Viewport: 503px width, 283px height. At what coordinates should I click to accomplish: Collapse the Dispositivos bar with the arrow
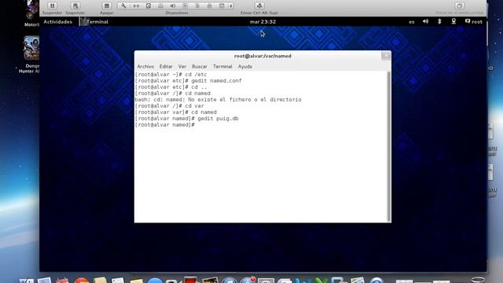(x=230, y=6)
